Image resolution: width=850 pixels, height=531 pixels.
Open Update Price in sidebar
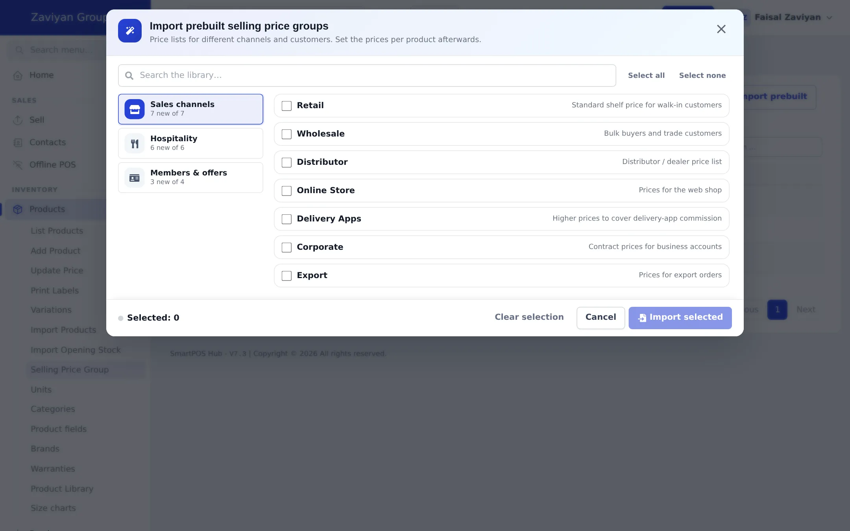pyautogui.click(x=57, y=271)
